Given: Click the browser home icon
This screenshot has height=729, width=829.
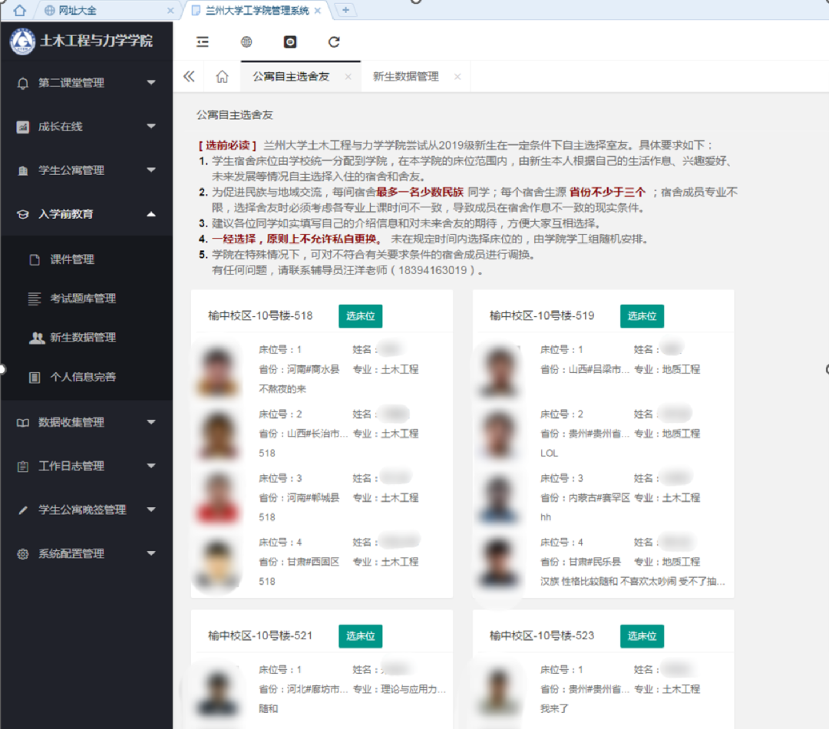Looking at the screenshot, I should point(19,10).
